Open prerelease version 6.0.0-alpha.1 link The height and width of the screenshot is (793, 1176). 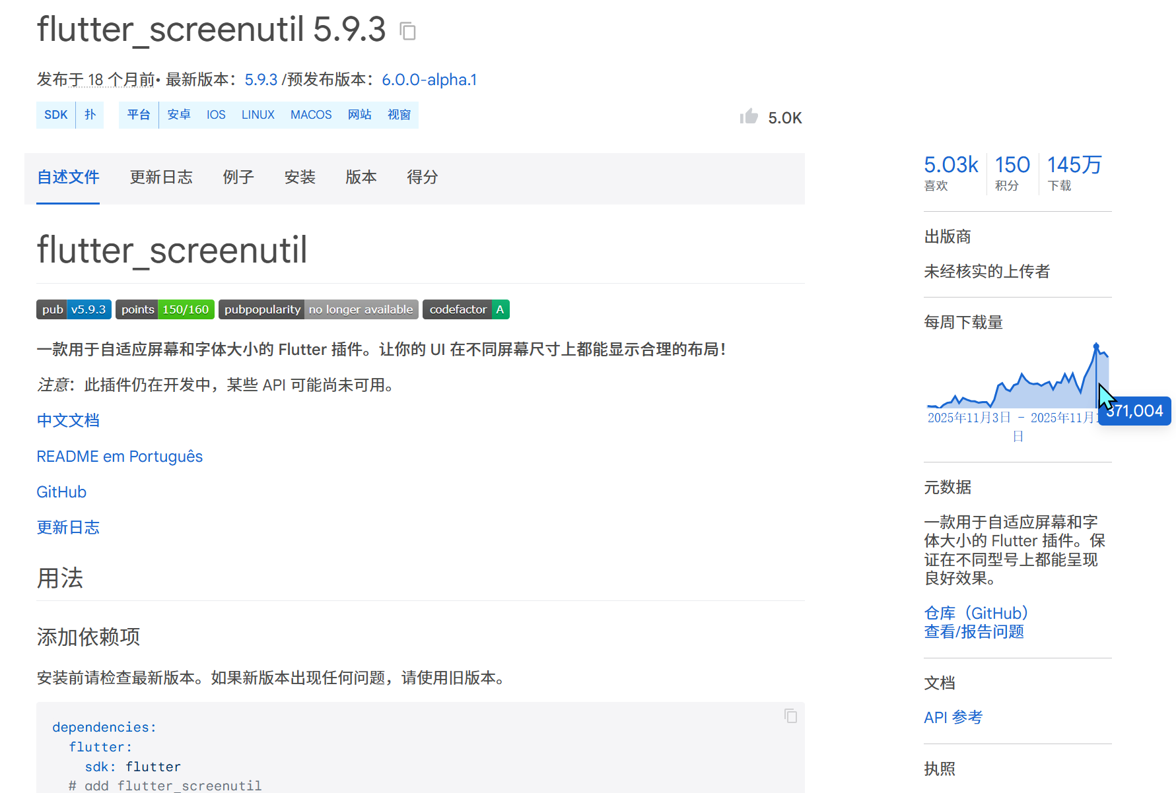tap(429, 80)
